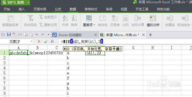192x97 pixels.
Task: Click the direct print icon next to print
Action: pos(26,35)
